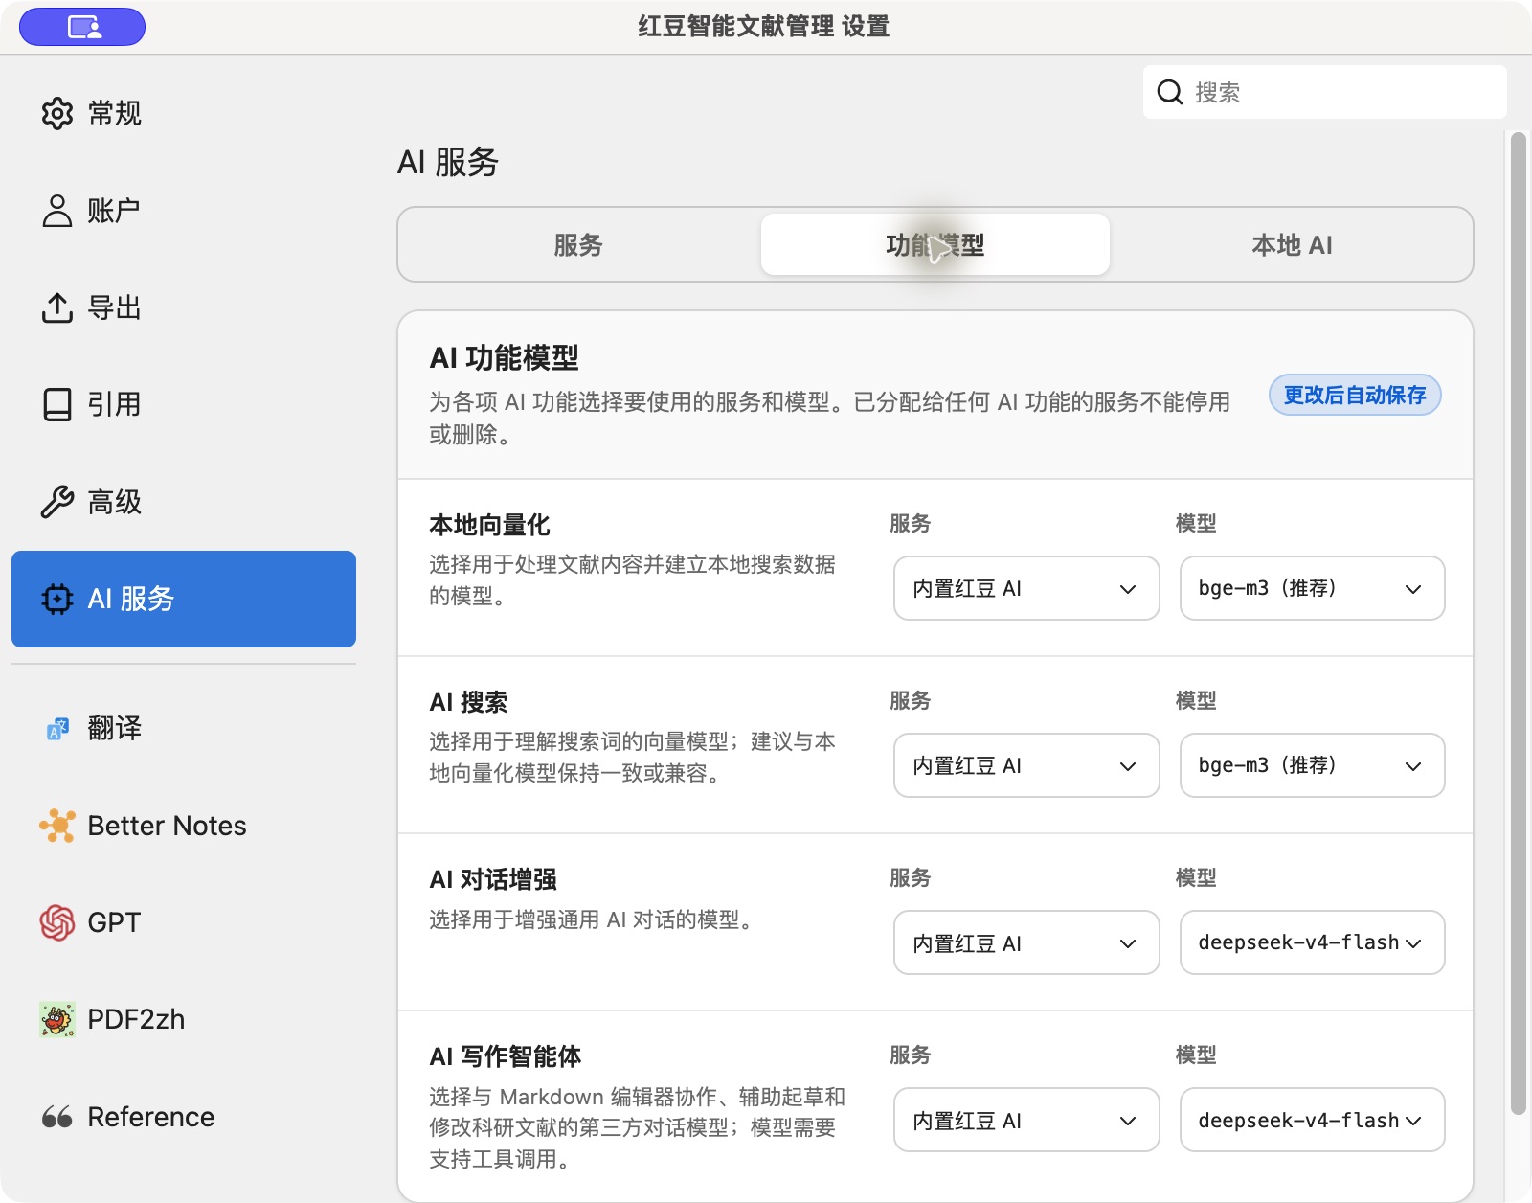
Task: Click the GPT logo icon
Action: pyautogui.click(x=57, y=922)
